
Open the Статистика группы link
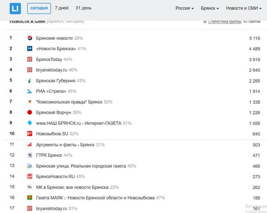click(x=224, y=22)
